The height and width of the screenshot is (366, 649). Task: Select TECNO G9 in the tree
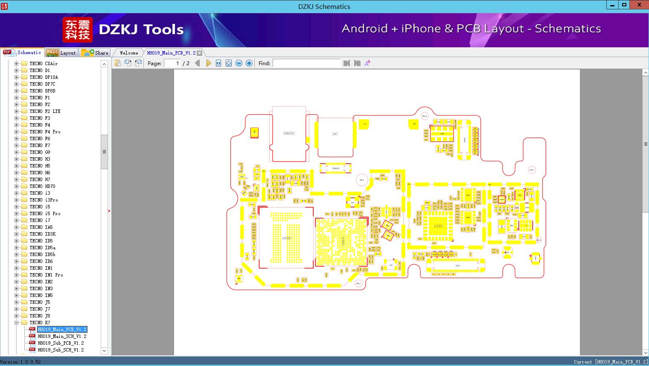point(40,152)
